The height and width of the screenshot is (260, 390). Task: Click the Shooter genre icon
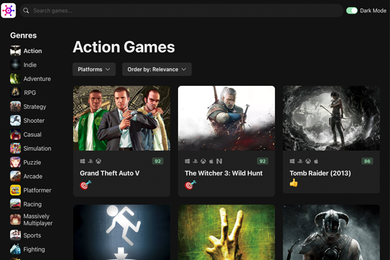[x=15, y=120]
